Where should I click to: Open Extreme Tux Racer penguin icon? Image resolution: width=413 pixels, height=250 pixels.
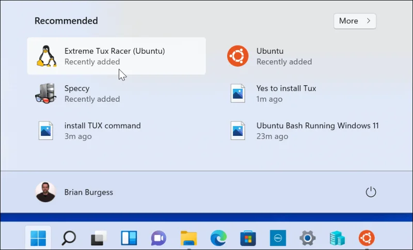point(46,56)
